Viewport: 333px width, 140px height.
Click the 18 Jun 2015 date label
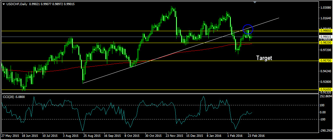(x=30, y=135)
